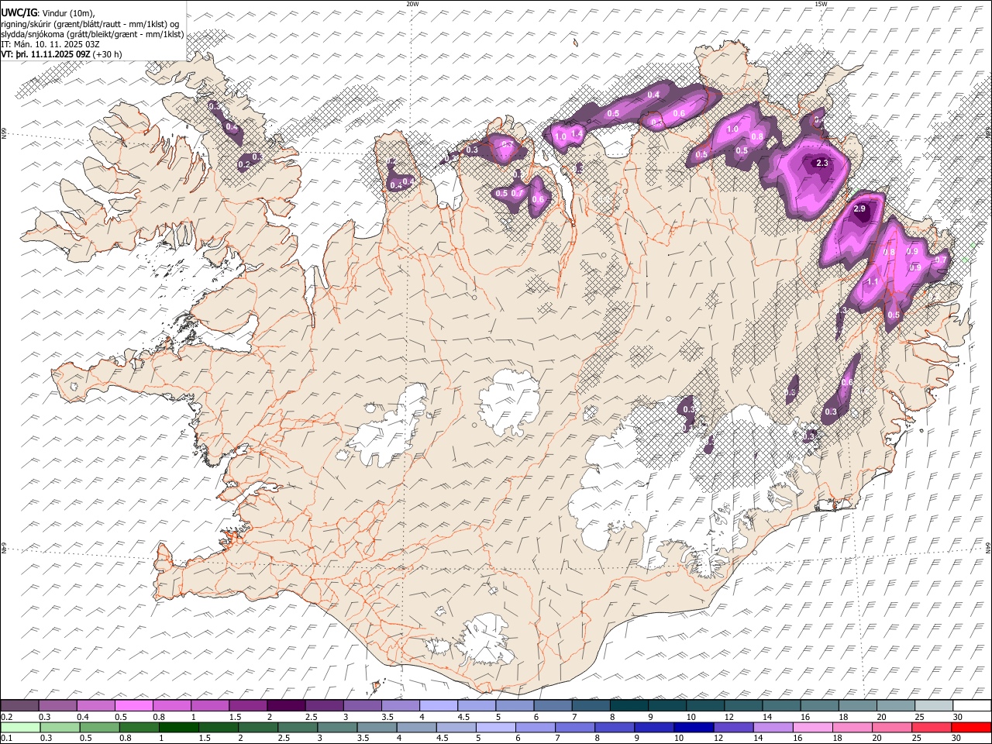Click the 'UWC/IG: Vindur (10m)' title text
The image size is (992, 744).
click(48, 12)
